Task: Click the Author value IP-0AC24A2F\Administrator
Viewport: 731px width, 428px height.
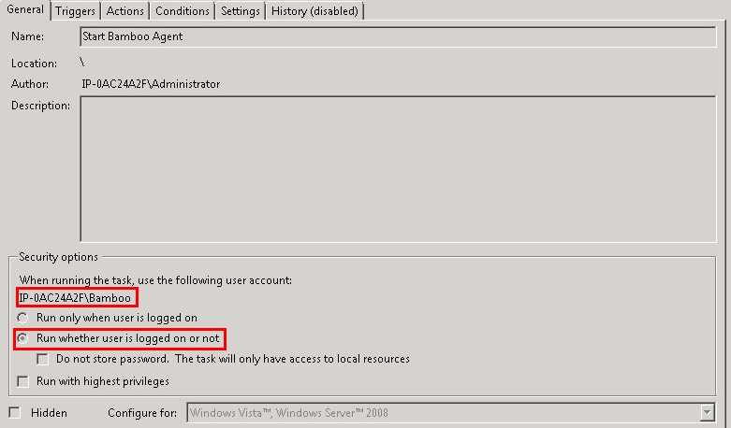Action: tap(151, 84)
